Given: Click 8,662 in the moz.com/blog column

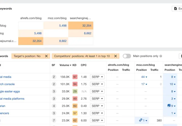Looking at the screenshot, I should tap(63, 41).
